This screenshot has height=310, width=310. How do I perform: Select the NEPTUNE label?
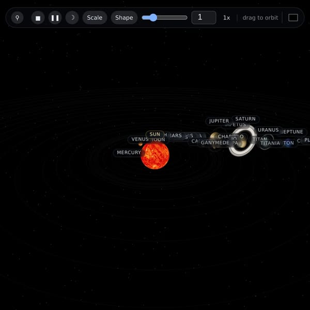click(293, 132)
